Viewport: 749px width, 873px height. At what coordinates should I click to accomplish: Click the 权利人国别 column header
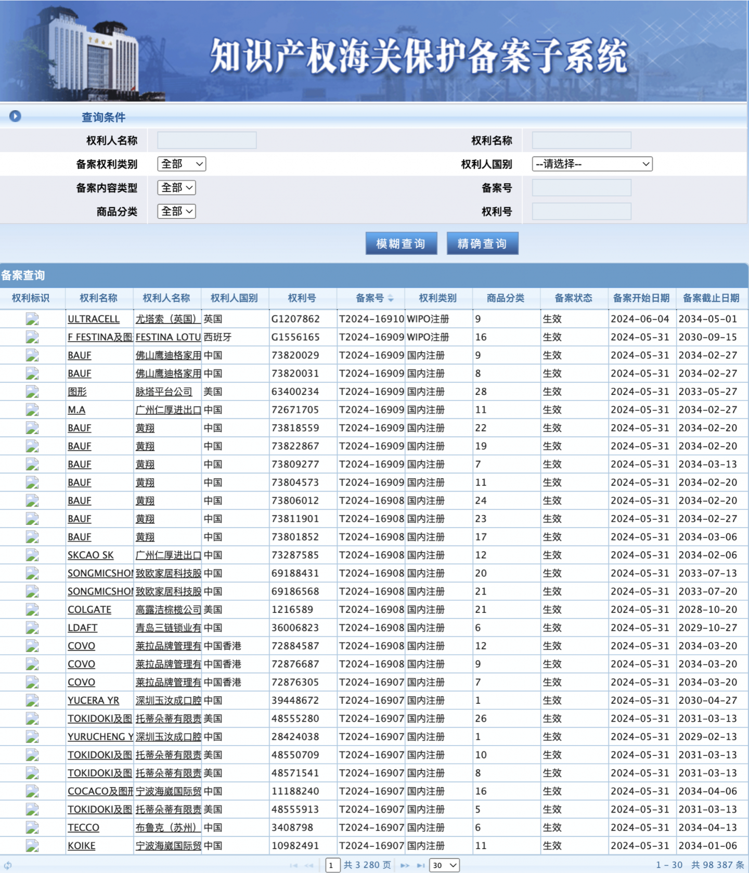coord(235,298)
